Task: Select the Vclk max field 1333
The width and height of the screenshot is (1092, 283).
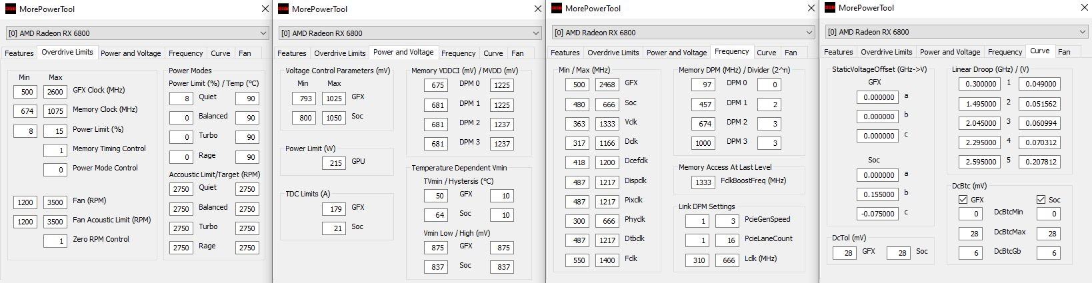Action: 607,124
